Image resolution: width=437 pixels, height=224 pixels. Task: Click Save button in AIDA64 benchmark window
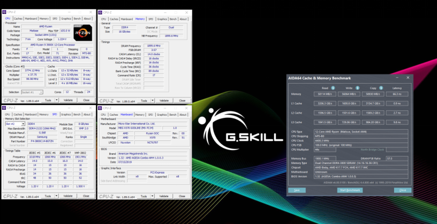(296, 190)
